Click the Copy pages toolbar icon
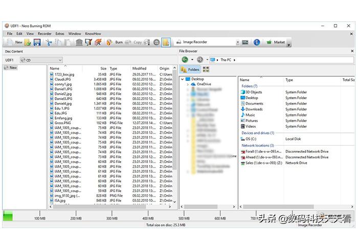The width and height of the screenshot is (358, 230). (58, 42)
